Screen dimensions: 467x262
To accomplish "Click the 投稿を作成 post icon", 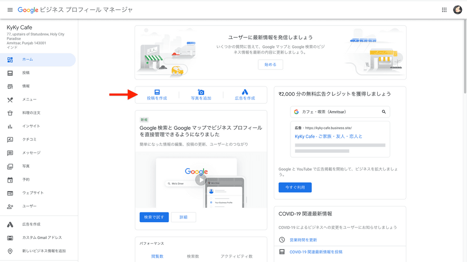I will (x=157, y=92).
